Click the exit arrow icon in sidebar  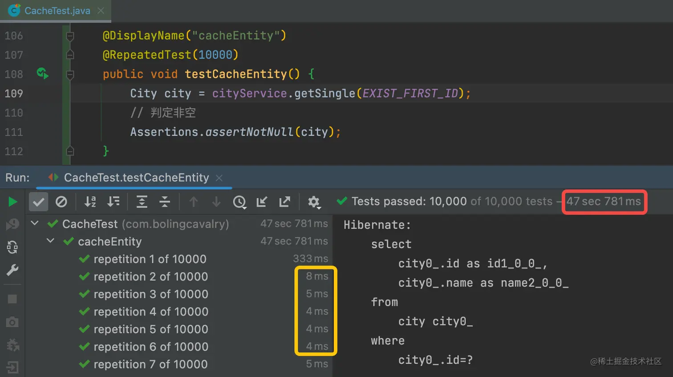[x=12, y=367]
